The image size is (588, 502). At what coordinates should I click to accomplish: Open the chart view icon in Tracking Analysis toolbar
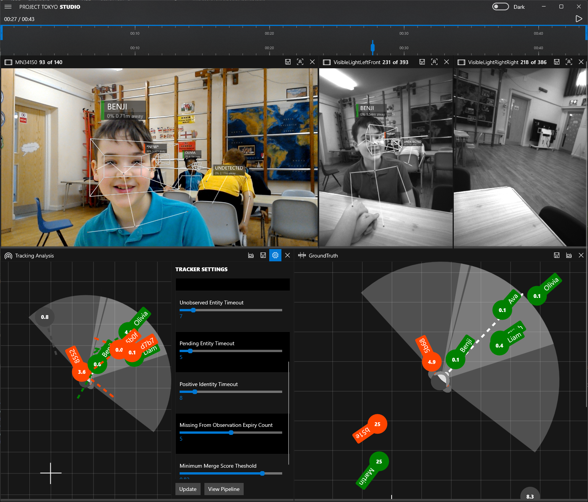click(x=251, y=255)
